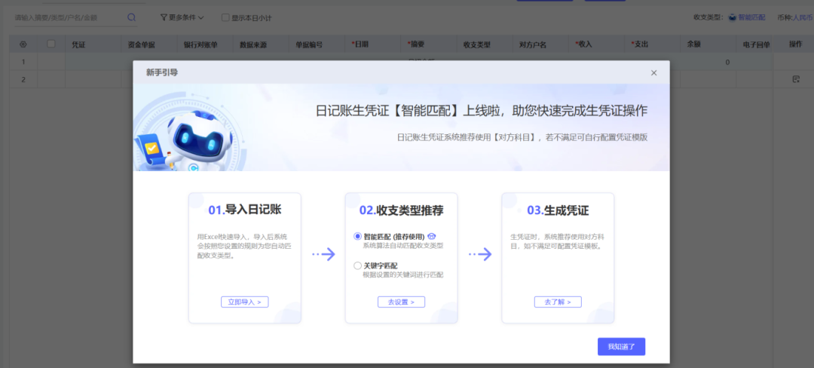This screenshot has width=814, height=368.
Task: Toggle the select-all checkbox in table header
Action: coord(51,44)
